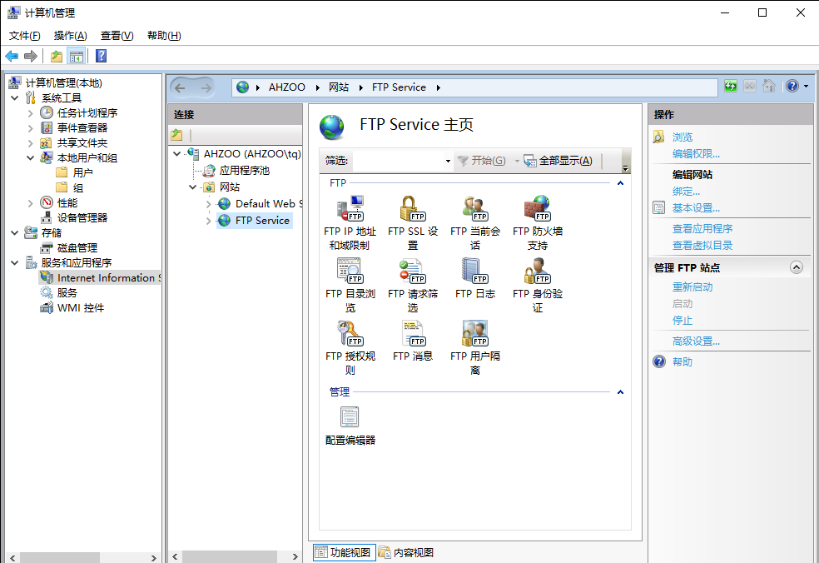
Task: Click in the 筛选 filter input field
Action: click(x=398, y=161)
